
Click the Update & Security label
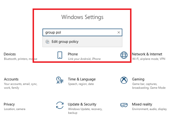click(x=82, y=104)
